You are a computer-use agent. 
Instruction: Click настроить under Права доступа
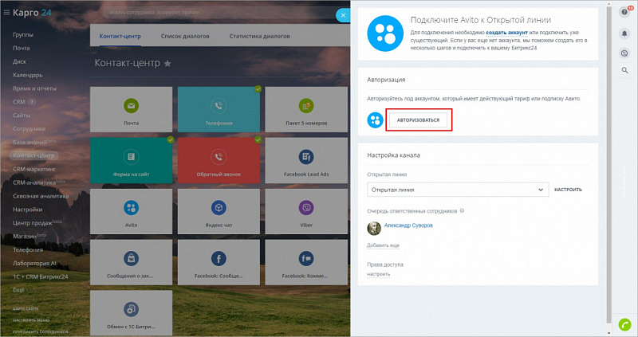pos(378,274)
